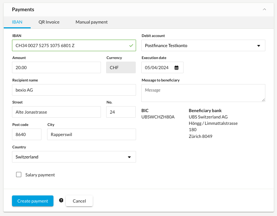Switch to the QR Invoice tab
The height and width of the screenshot is (216, 277).
[x=49, y=22]
